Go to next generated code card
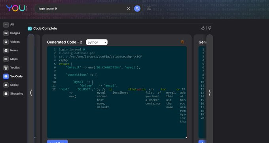Screen dimensions: 269x143 pyautogui.click(x=210, y=93)
